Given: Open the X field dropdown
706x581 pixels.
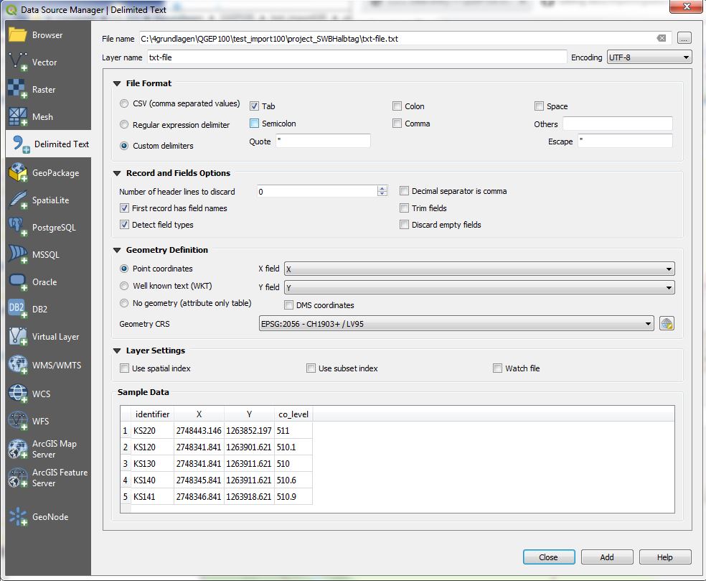Looking at the screenshot, I should point(479,269).
